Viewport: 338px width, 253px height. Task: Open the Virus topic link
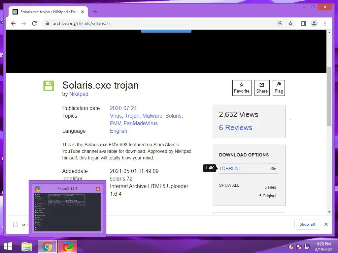(116, 116)
